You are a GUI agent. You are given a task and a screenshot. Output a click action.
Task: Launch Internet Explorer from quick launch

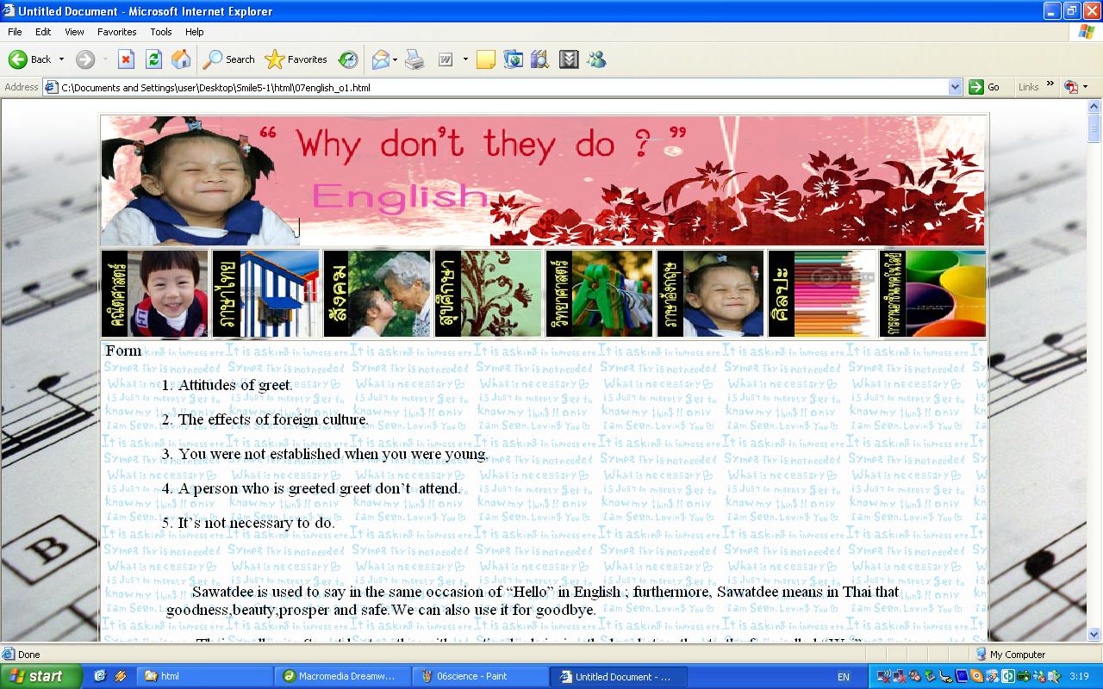pyautogui.click(x=100, y=676)
